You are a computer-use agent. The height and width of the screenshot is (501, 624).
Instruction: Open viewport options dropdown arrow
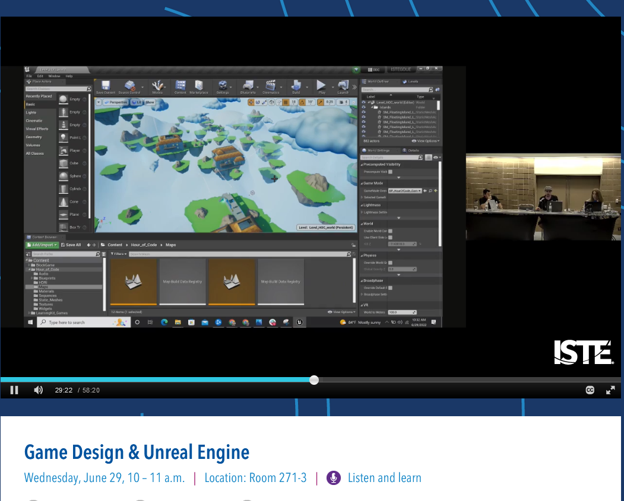click(99, 103)
